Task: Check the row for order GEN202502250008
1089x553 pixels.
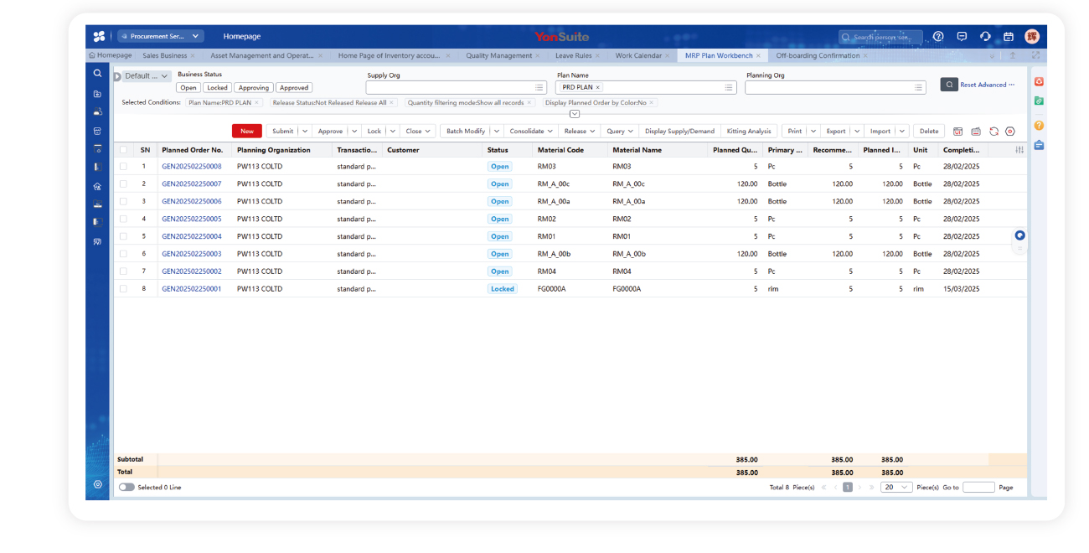Action: click(x=123, y=167)
